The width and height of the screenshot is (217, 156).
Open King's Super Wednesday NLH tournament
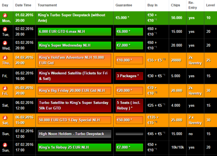[x=75, y=45]
